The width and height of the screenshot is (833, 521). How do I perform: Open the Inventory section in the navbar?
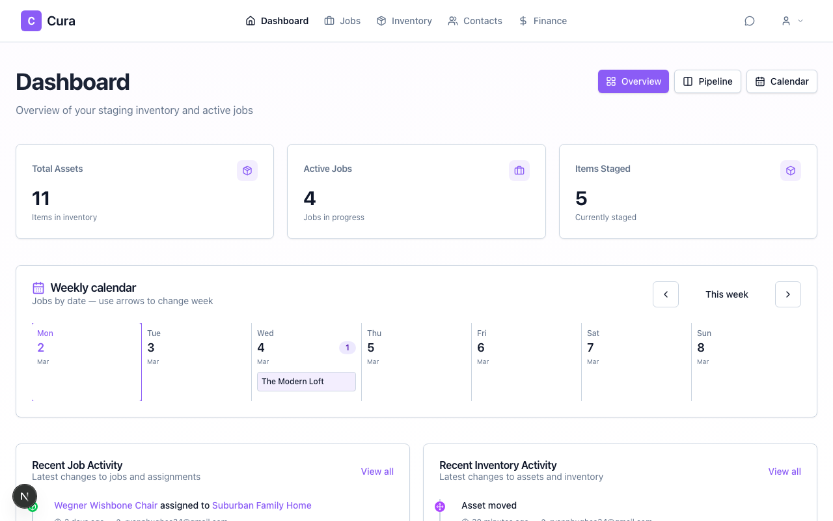[403, 20]
